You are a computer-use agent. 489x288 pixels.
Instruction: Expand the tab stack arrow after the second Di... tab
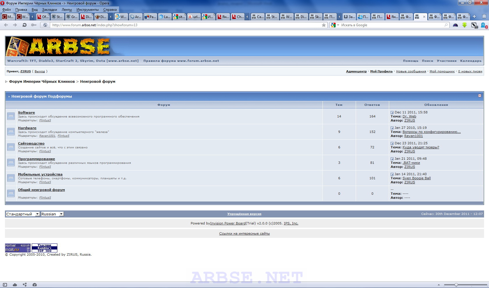pos(111,17)
